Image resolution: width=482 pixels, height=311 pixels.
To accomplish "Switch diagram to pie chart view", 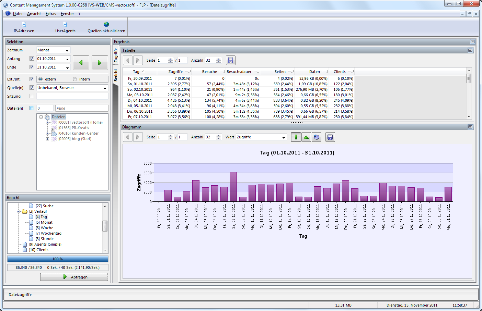I will [317, 137].
